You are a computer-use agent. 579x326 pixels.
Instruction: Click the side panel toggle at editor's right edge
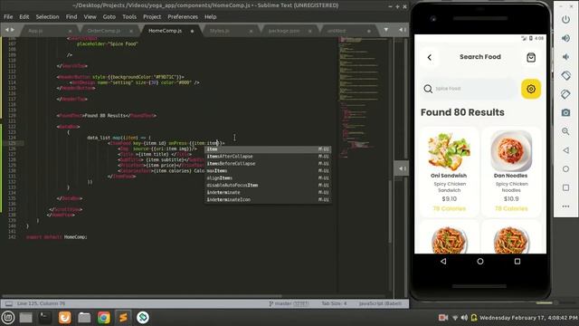pos(402,168)
